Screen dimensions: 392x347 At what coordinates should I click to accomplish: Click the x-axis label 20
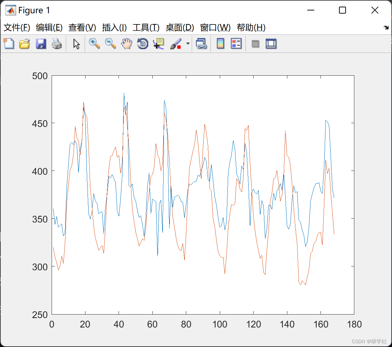(85, 324)
